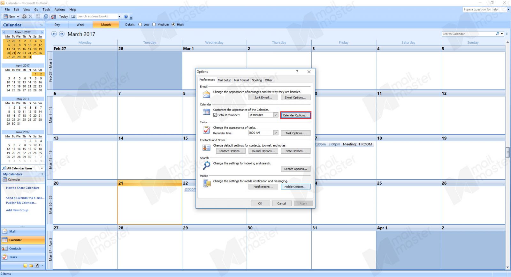The width and height of the screenshot is (511, 277).
Task: Open the Tools menu
Action: (x=46, y=10)
